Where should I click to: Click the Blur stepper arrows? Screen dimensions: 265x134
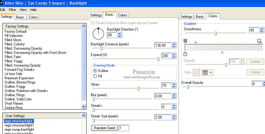[x=174, y=96]
